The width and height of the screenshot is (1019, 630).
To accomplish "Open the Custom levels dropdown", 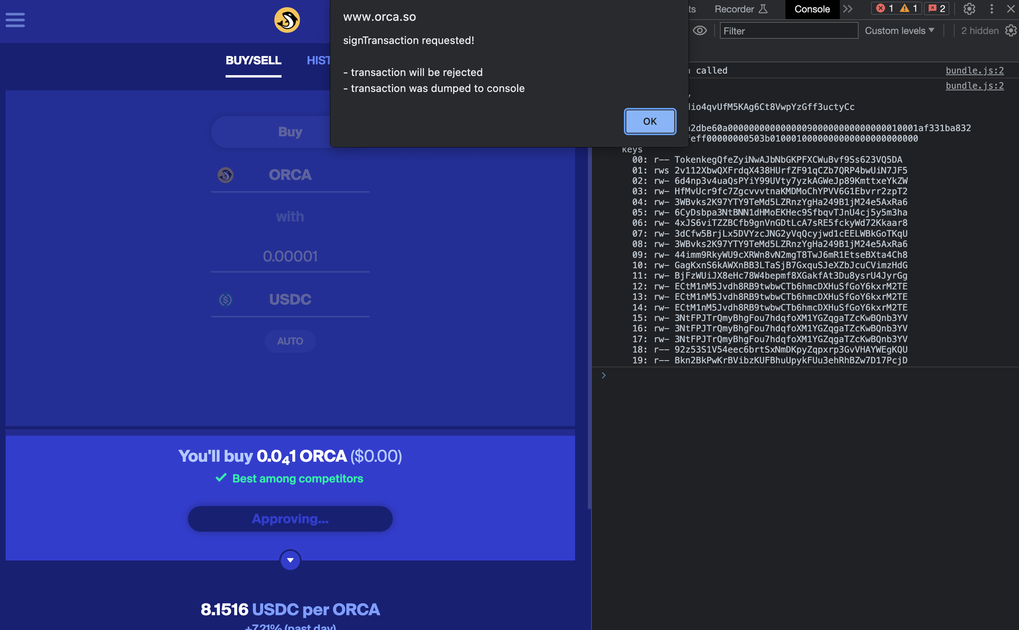I will (x=900, y=31).
